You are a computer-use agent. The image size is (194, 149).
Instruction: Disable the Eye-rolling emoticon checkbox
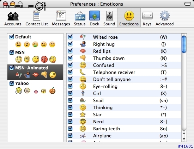[x=70, y=86]
